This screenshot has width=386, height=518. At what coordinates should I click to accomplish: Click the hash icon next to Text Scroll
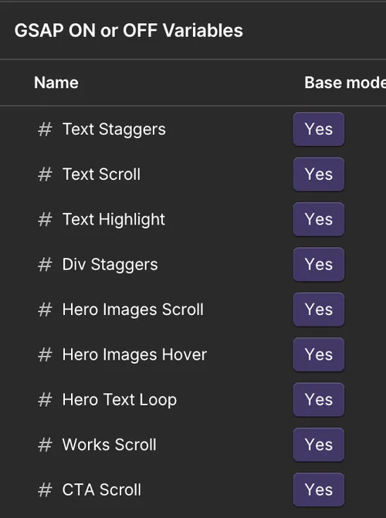45,174
